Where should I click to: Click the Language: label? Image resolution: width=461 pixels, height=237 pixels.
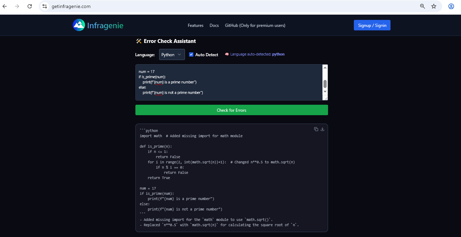(x=145, y=55)
